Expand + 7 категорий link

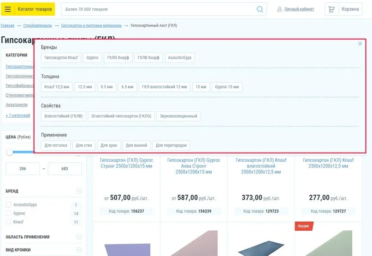tap(18, 115)
